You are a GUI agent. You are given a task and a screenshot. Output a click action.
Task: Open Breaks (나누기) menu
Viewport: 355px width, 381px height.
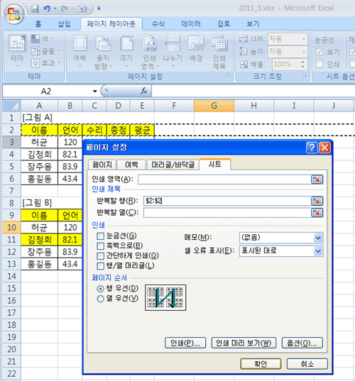click(x=173, y=52)
